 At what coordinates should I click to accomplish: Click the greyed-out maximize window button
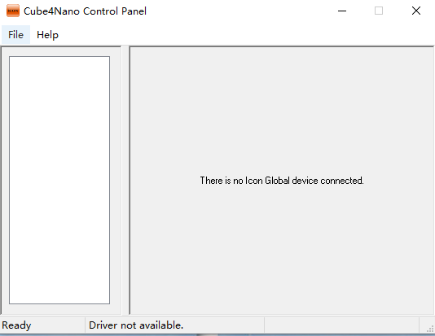pos(379,11)
